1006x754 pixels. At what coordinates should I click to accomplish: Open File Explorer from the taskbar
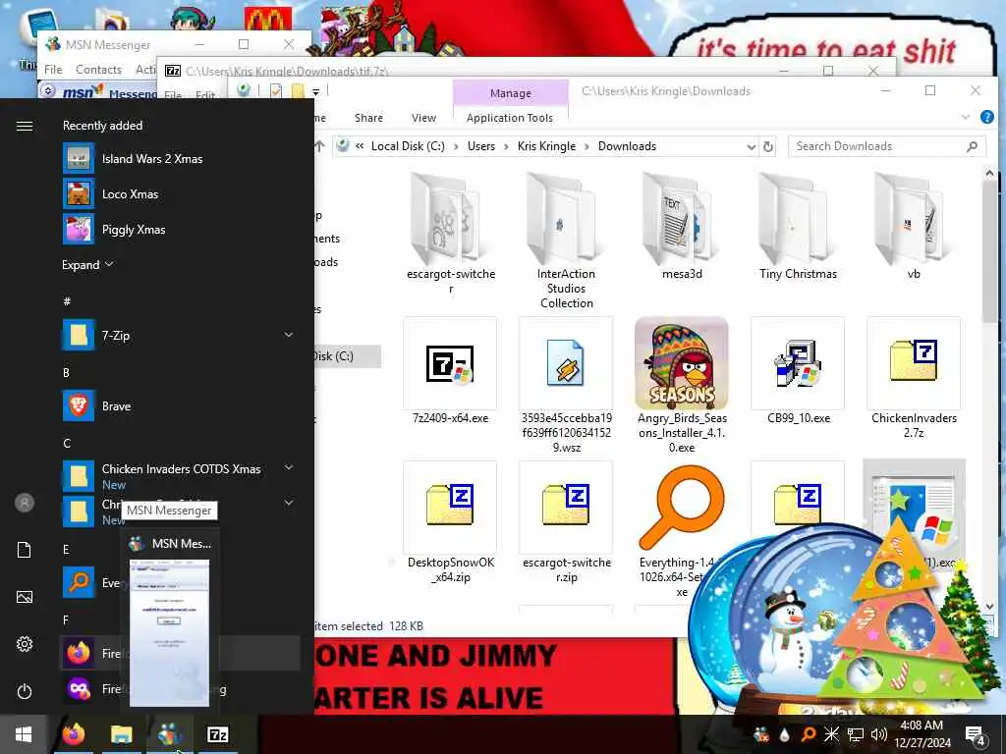121,734
